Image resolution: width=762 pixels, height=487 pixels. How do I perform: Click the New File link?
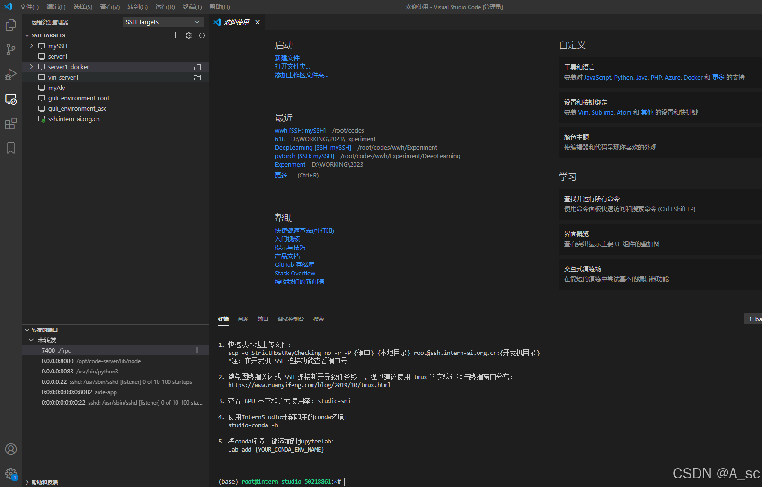287,58
